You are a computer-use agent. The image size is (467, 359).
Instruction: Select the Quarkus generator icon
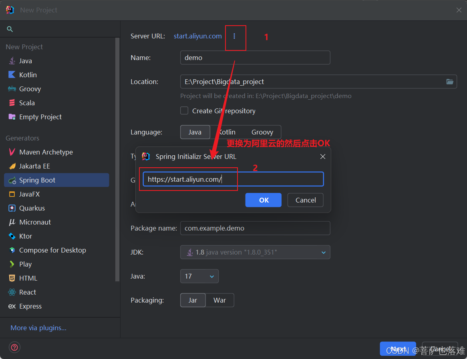point(12,208)
